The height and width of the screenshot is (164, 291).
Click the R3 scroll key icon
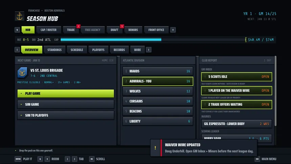92,159
